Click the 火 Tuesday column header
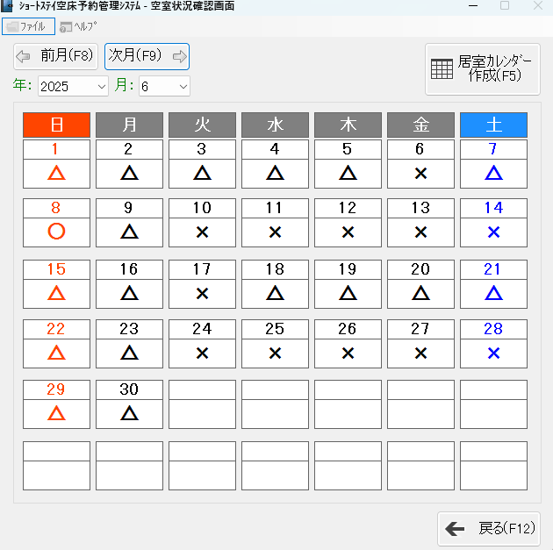The image size is (553, 550). click(202, 125)
